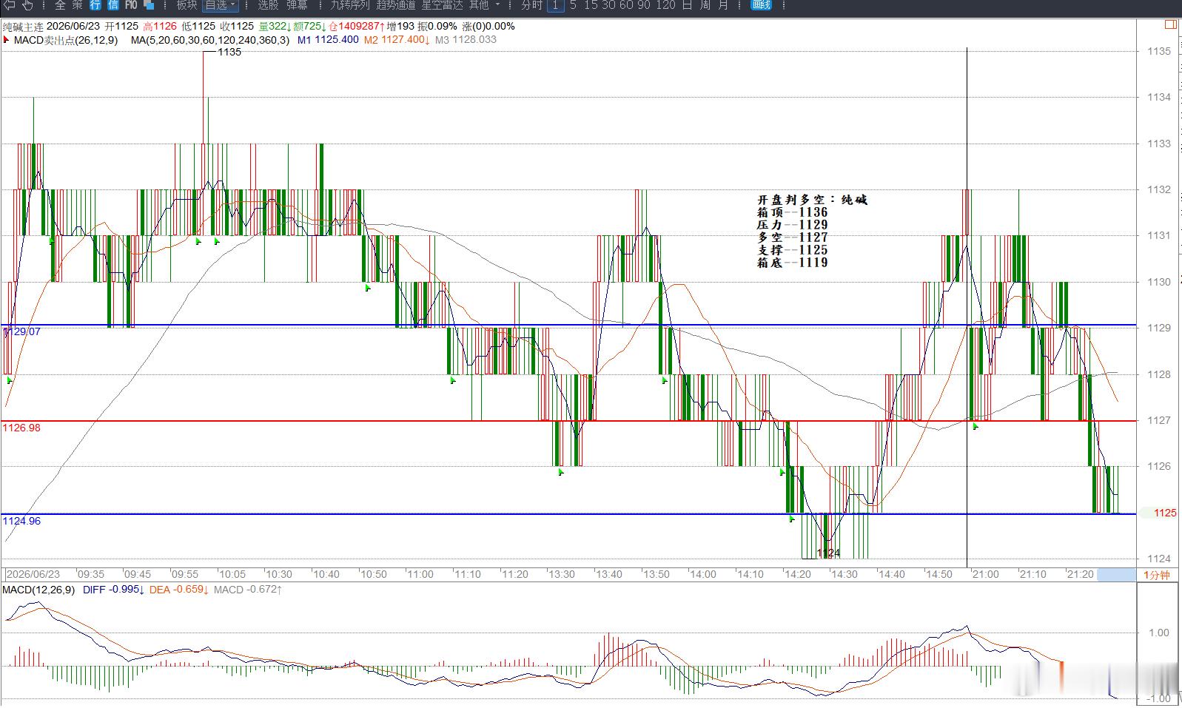Activate the 画线 drawing line tool

click(761, 5)
